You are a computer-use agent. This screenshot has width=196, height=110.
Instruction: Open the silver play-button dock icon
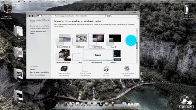pos(77,104)
